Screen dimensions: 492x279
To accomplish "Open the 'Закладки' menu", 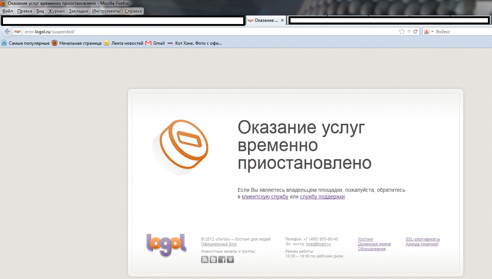I will [78, 11].
